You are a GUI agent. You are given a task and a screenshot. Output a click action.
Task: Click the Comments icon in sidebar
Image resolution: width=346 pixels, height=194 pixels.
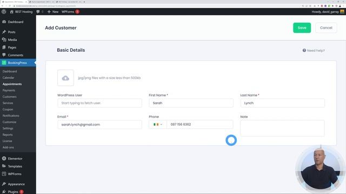[4, 55]
